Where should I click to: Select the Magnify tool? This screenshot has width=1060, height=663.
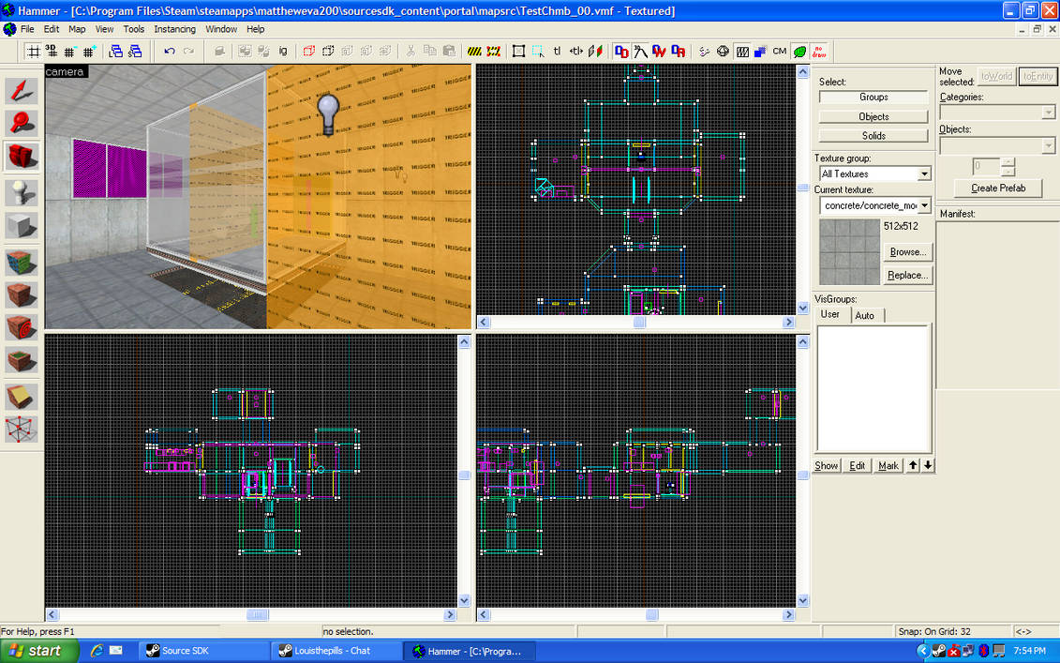pos(22,123)
